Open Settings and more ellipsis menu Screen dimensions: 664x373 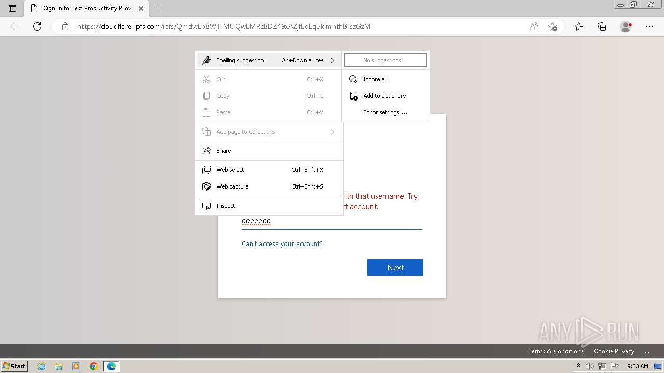point(649,26)
